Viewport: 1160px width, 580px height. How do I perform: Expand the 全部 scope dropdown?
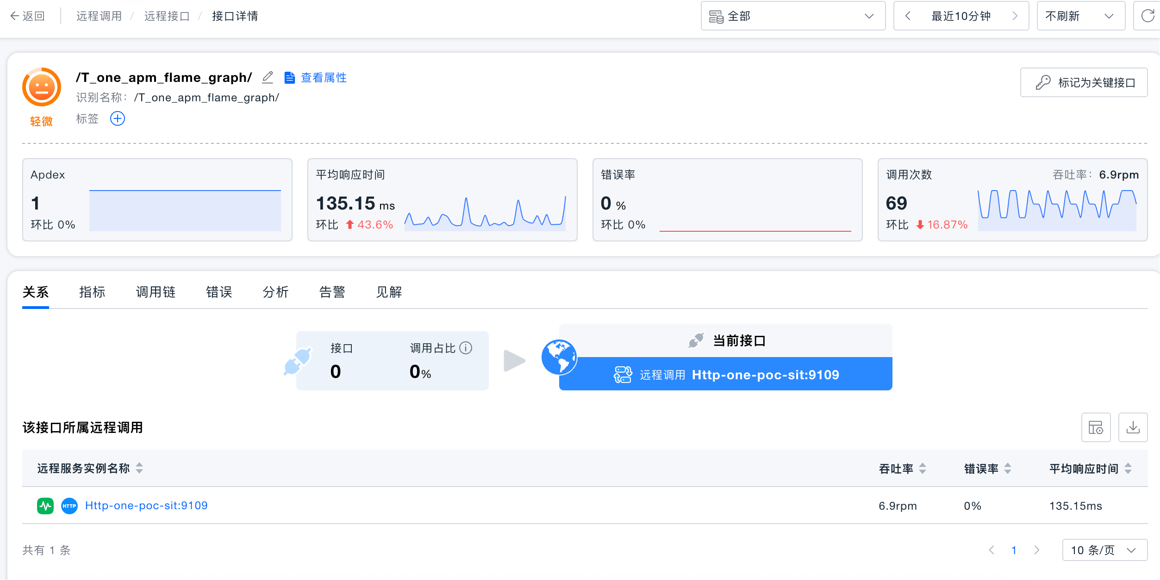coord(793,16)
